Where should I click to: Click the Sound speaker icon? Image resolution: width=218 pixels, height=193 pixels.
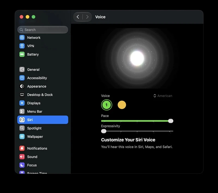click(x=22, y=157)
